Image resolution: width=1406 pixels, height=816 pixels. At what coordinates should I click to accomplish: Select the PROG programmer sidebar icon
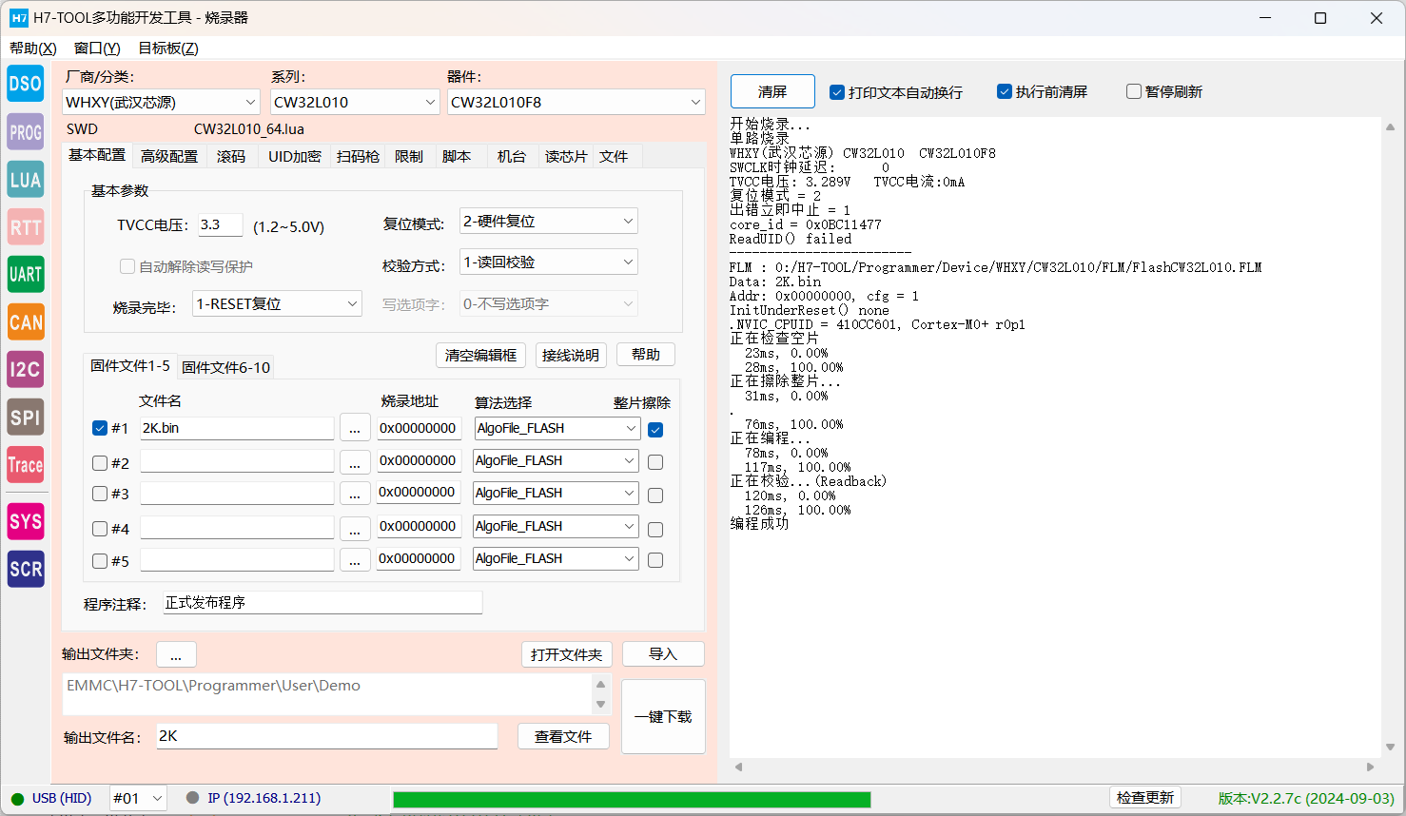click(x=26, y=132)
